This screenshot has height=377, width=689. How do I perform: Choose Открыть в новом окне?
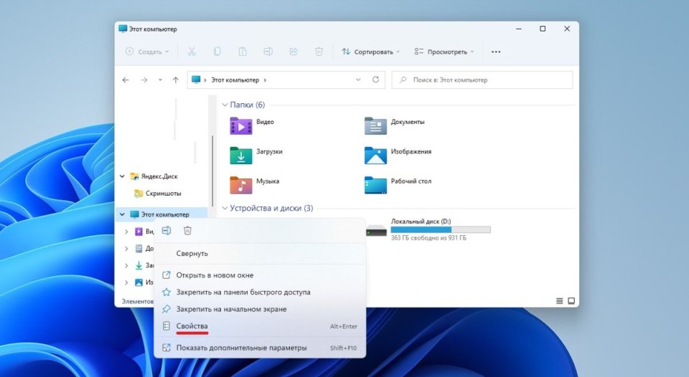[x=215, y=275]
